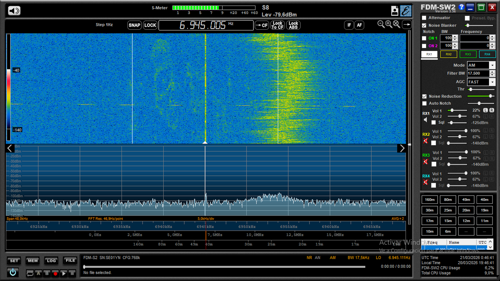Open the Mode dropdown showing AM
500x281 pixels.
(481, 66)
